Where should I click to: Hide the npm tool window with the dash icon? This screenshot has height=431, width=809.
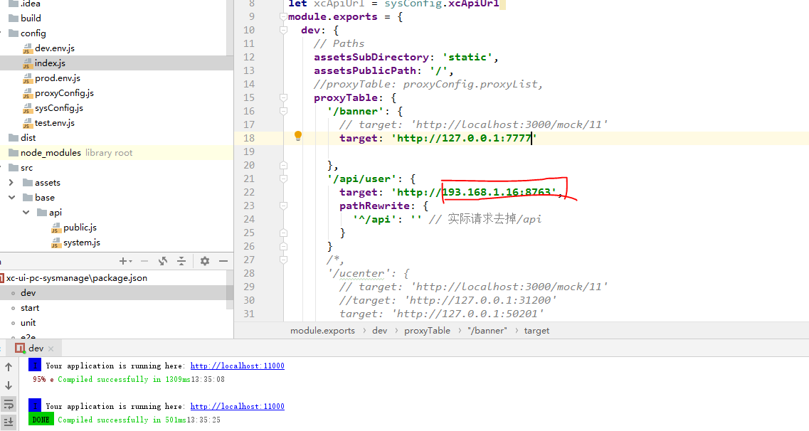pyautogui.click(x=223, y=261)
